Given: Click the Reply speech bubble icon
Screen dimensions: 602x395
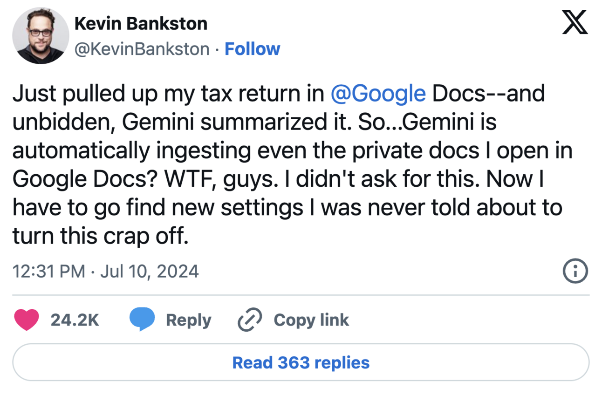Looking at the screenshot, I should click(x=142, y=320).
